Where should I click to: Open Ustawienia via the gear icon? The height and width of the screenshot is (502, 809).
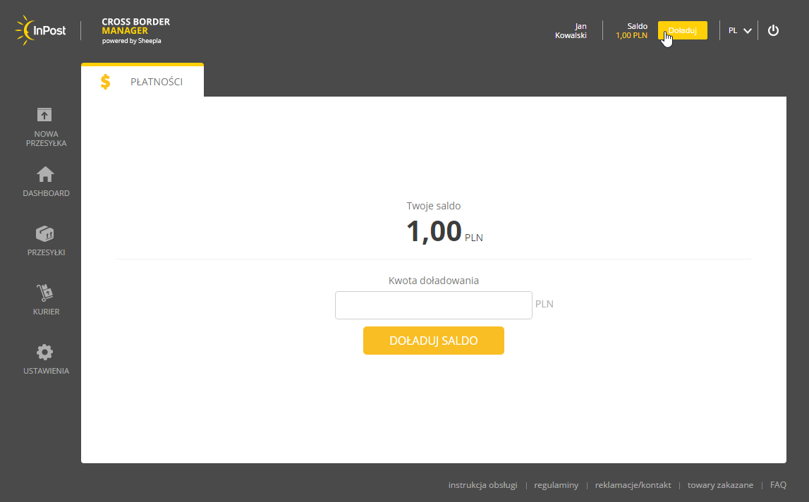[45, 353]
